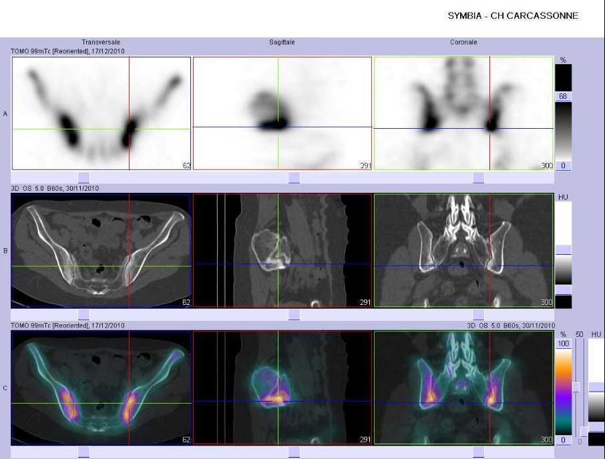Screen dimensions: 605x459
Task: Click the 50 value above the fusion slider
Action: point(579,334)
